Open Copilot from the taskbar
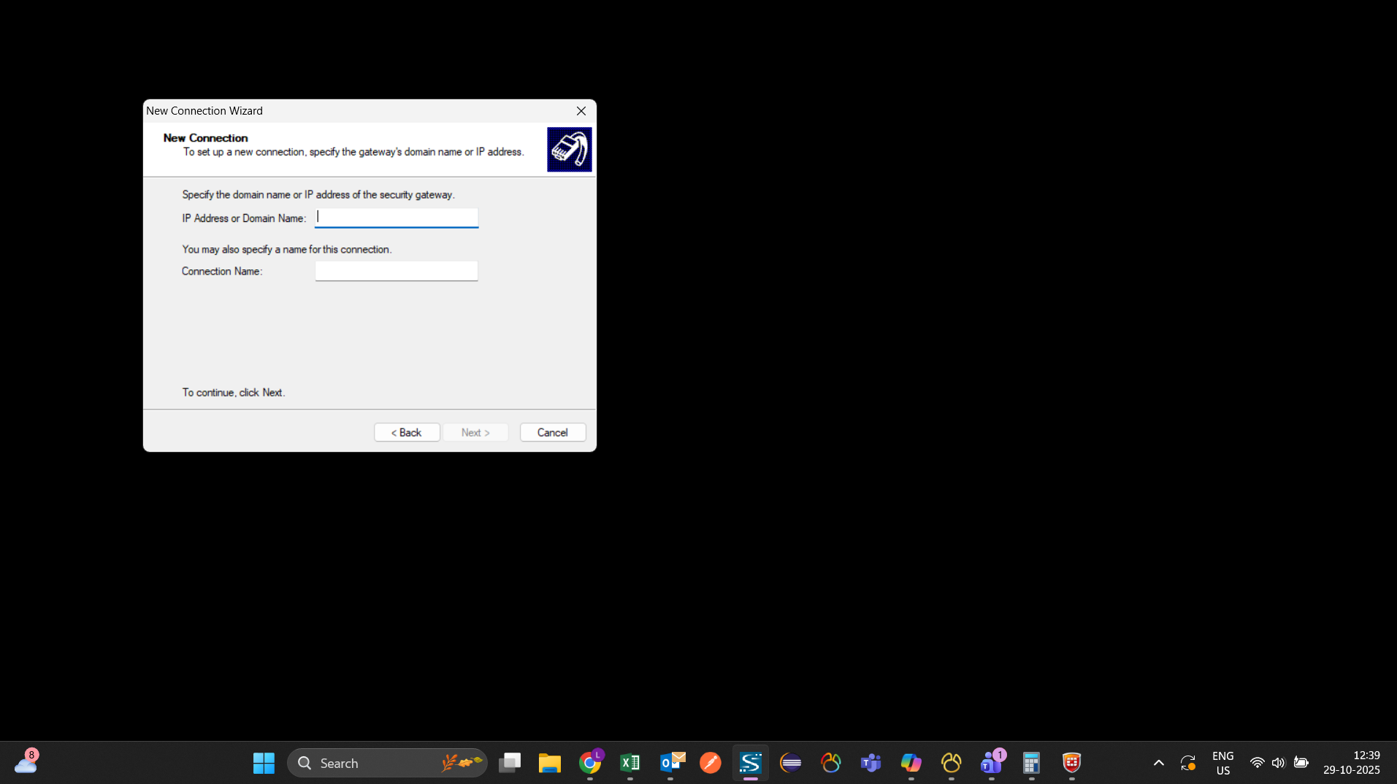Viewport: 1397px width, 784px height. click(x=911, y=763)
